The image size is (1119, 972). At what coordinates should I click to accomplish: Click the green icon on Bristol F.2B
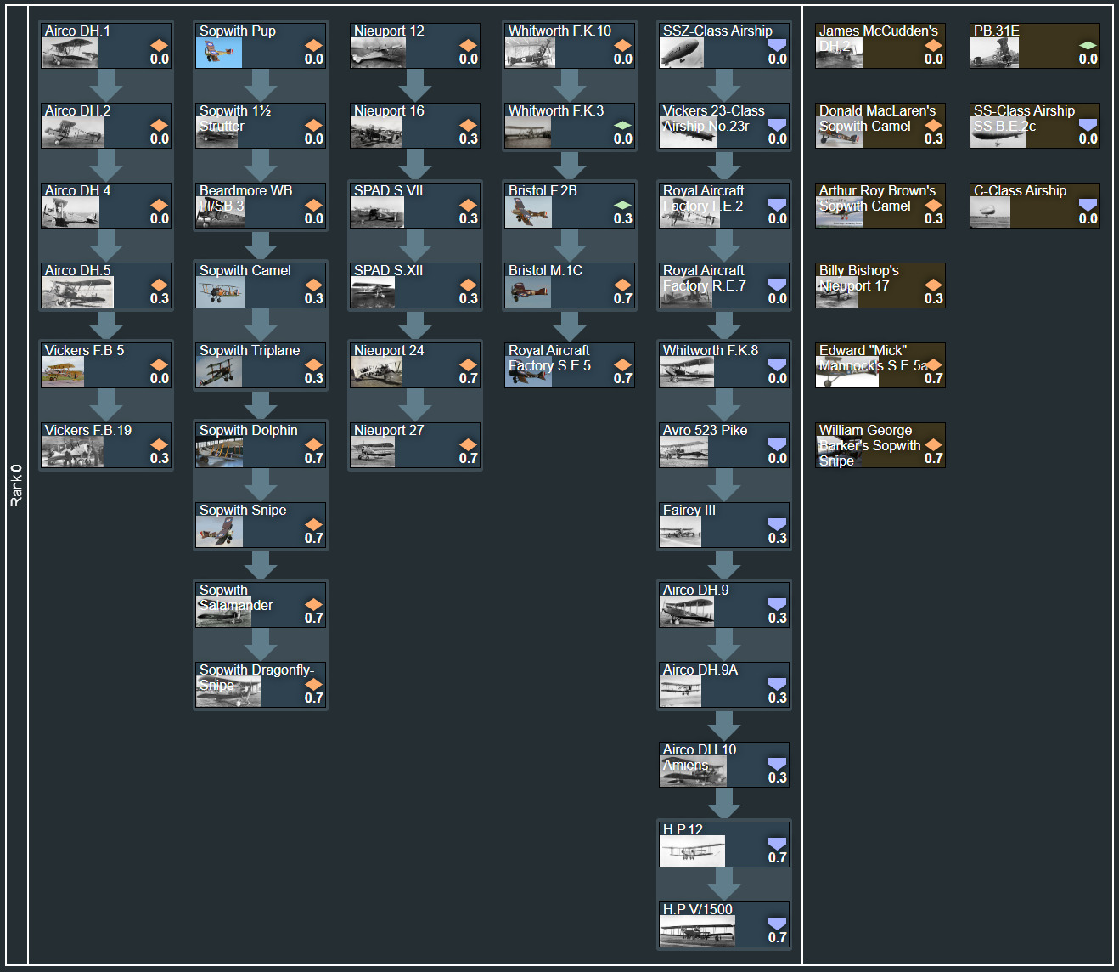(622, 205)
